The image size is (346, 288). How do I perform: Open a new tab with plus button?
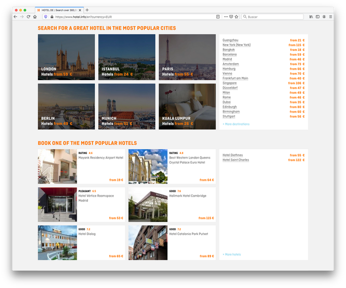[x=87, y=10]
